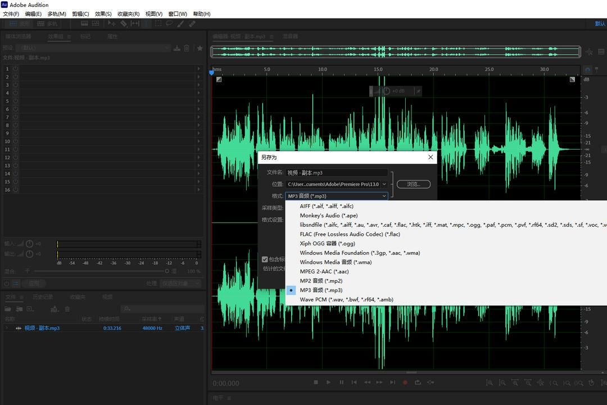
Task: Click the Play button in transport
Action: 328,382
